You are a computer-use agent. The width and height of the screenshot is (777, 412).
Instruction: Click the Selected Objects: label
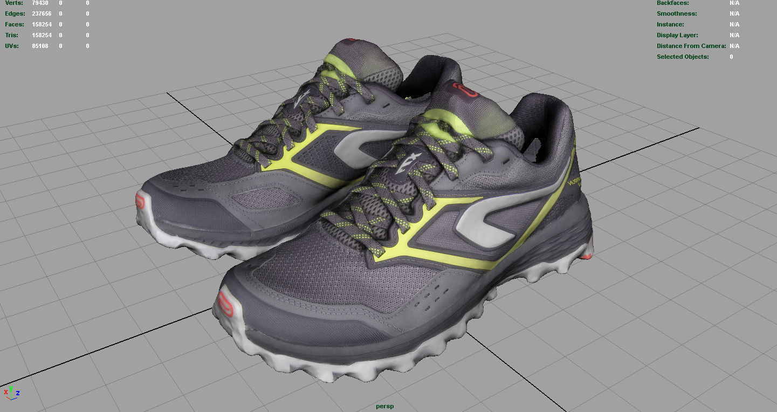coord(683,57)
